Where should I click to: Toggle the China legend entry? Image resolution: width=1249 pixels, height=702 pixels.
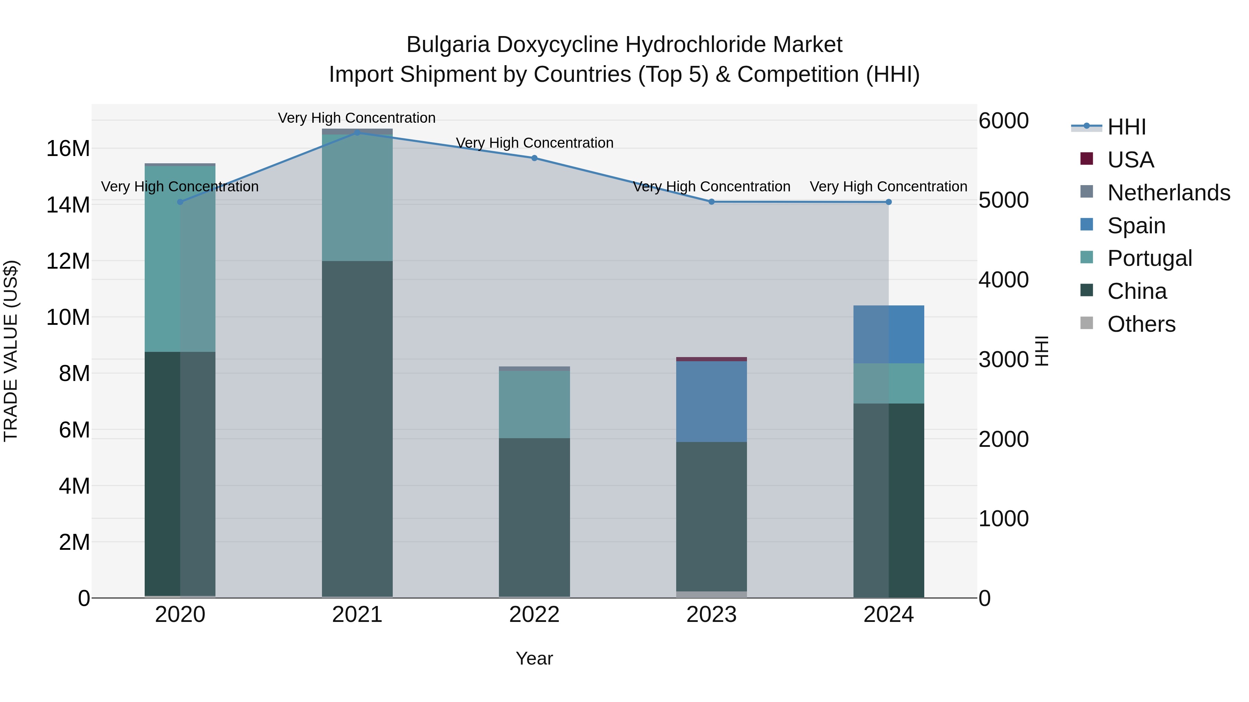click(1123, 291)
